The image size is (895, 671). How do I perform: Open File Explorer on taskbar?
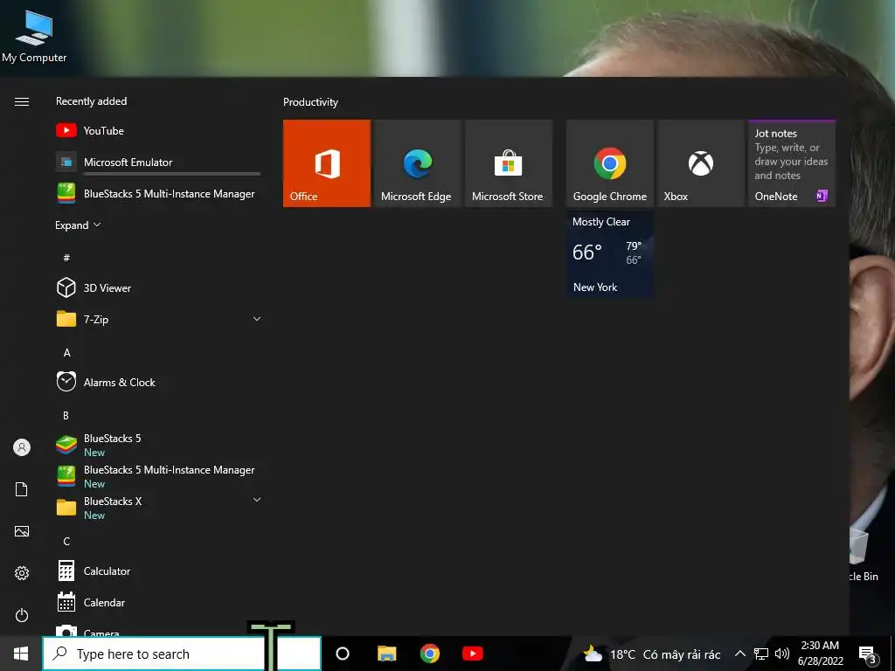[x=386, y=654]
